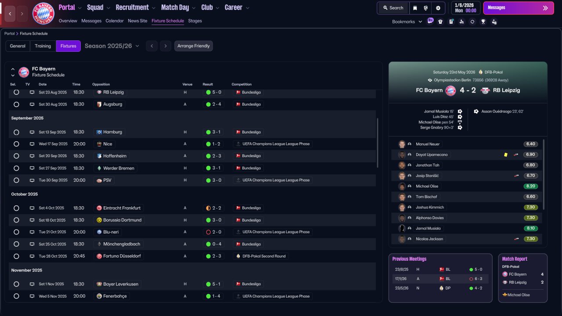This screenshot has width=562, height=316.
Task: Select the Mönchengladbach fixture radio button
Action: [16, 244]
